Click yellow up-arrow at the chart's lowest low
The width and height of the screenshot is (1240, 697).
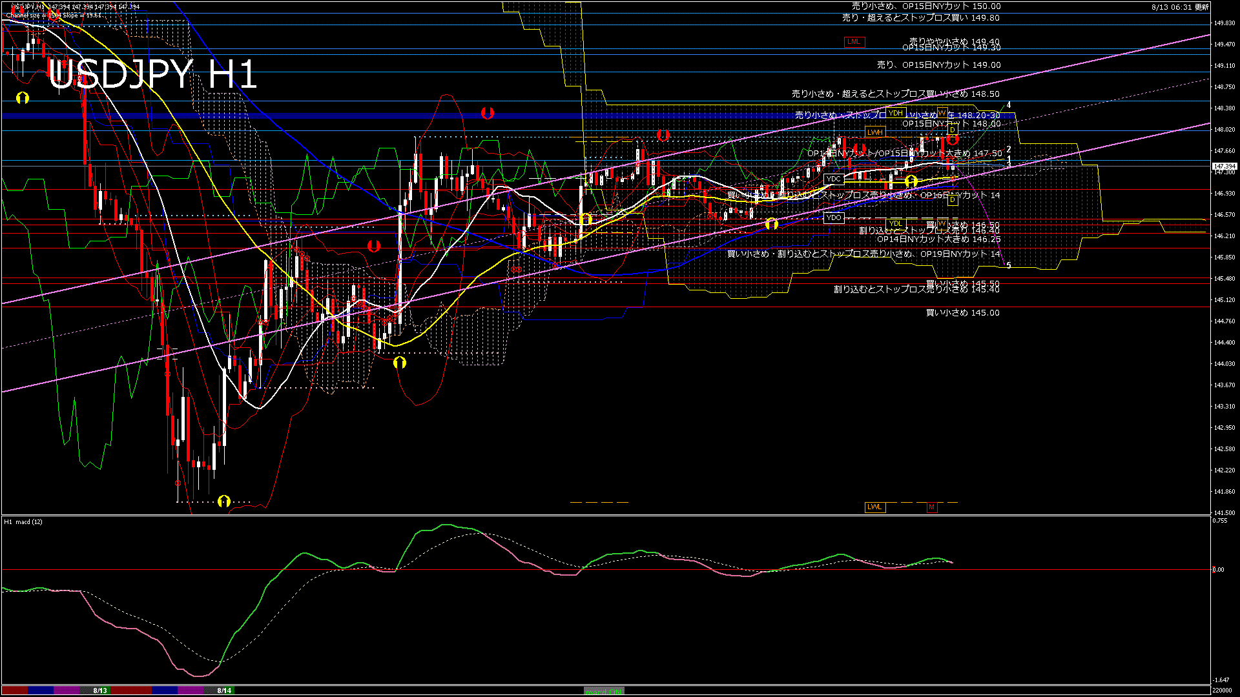pos(224,501)
